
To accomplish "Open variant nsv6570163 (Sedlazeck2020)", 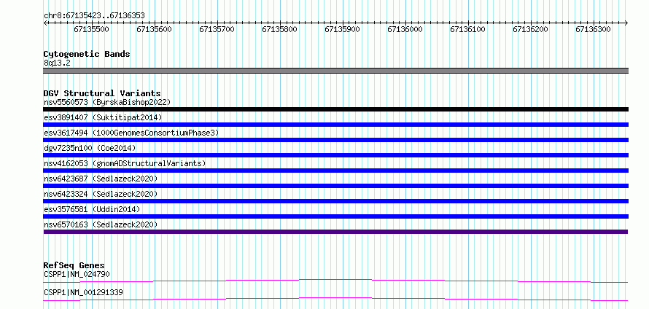I will 101,224.
